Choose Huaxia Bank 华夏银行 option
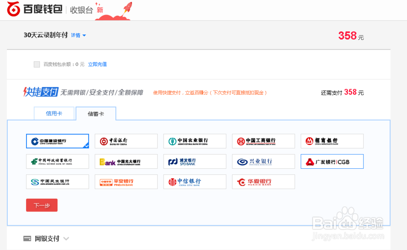This screenshot has width=407, height=250. [263, 182]
